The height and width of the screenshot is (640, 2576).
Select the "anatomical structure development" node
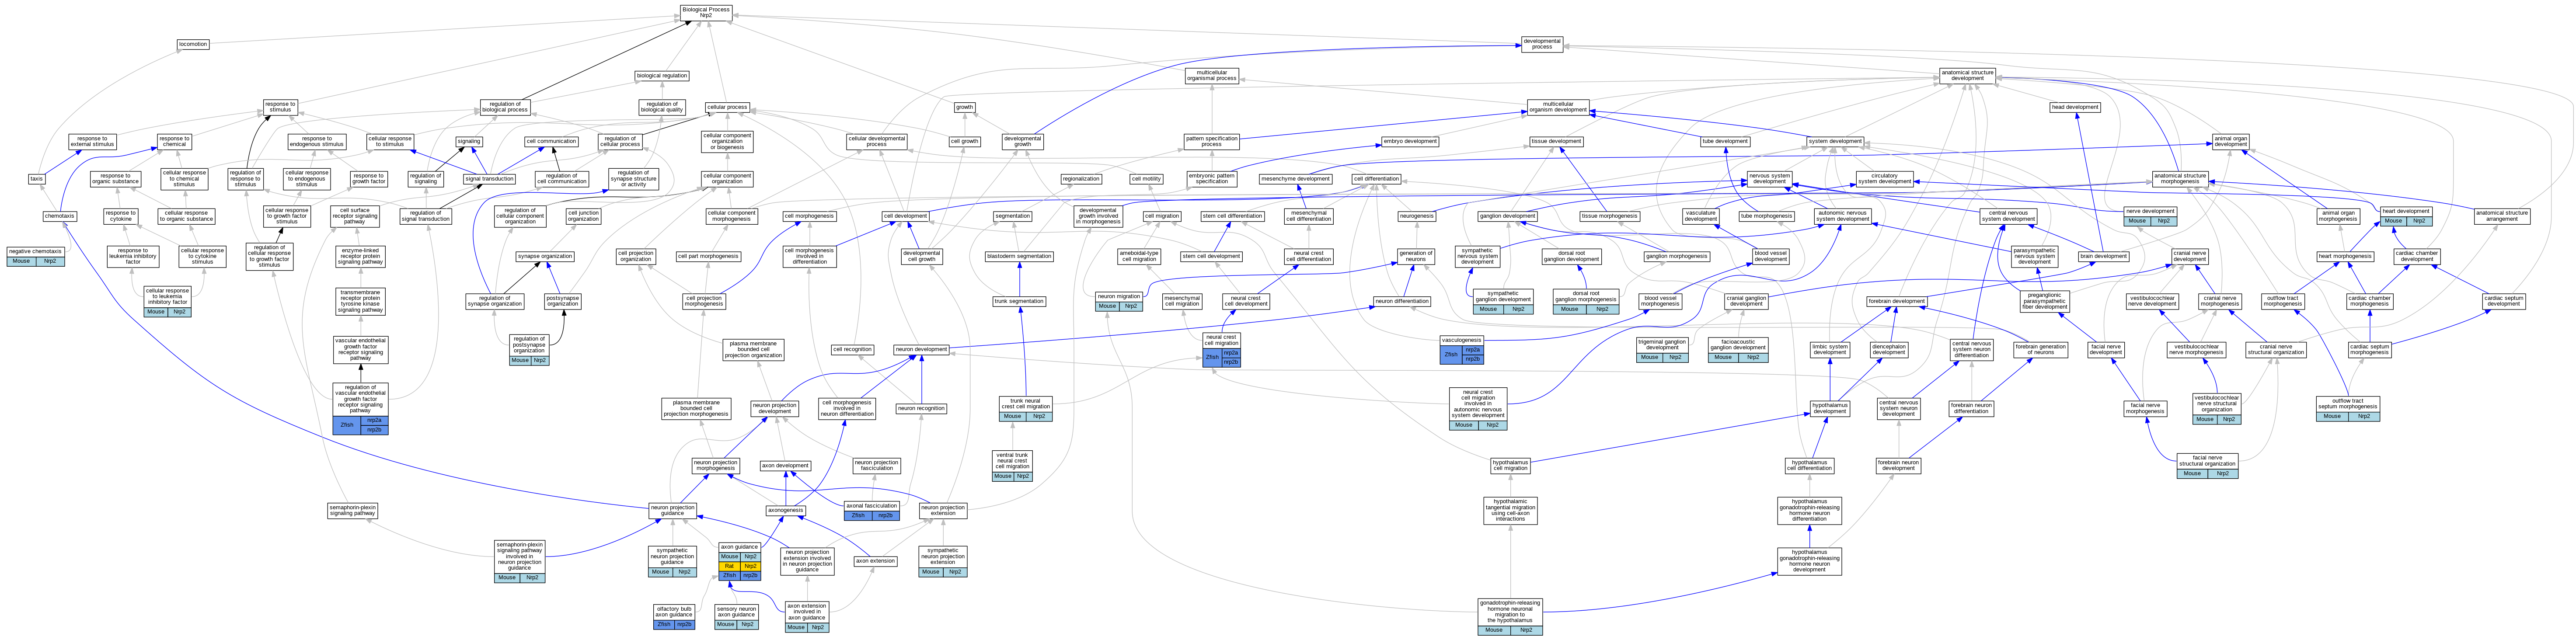point(1967,75)
